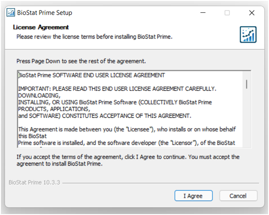Click the I Agree button
The width and height of the screenshot is (269, 215).
193,196
